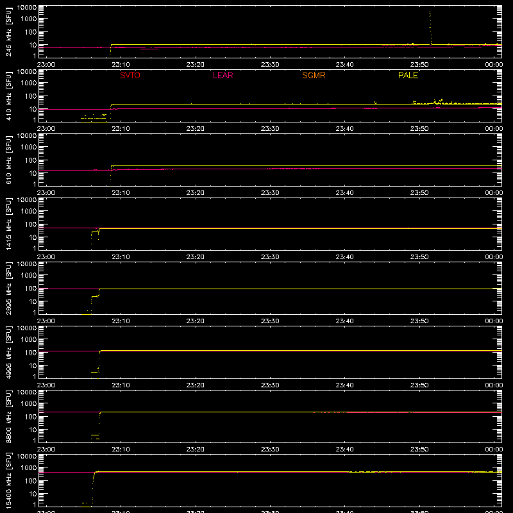
Task: Click the 100 tick label on 2695 MHz axis
Action: 30,289
